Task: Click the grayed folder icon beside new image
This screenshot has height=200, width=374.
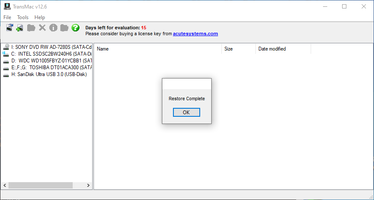Action: [31, 28]
